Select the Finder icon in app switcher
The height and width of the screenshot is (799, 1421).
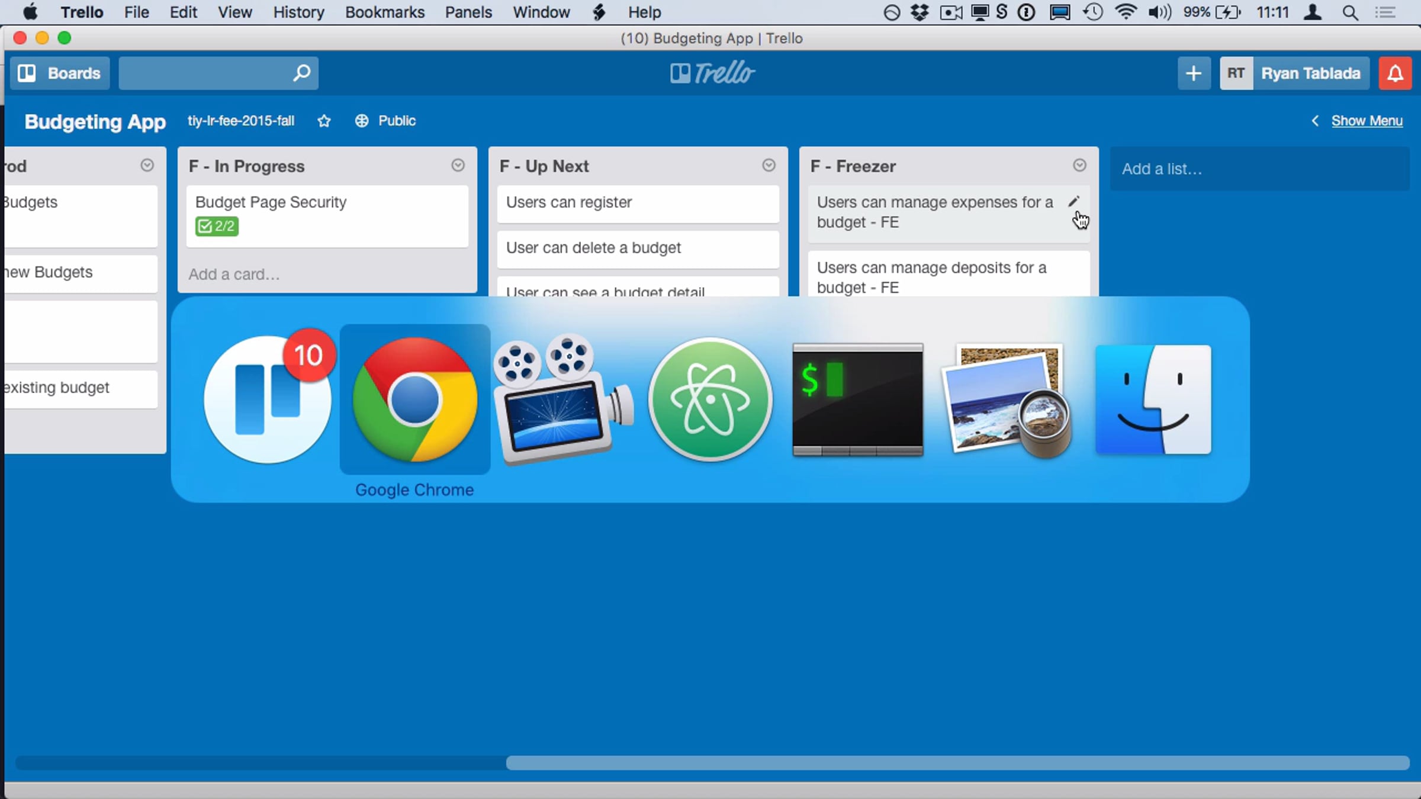[x=1153, y=399]
